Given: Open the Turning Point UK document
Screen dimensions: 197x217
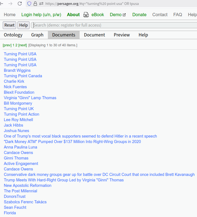Looking at the screenshot, I should 19,109.
